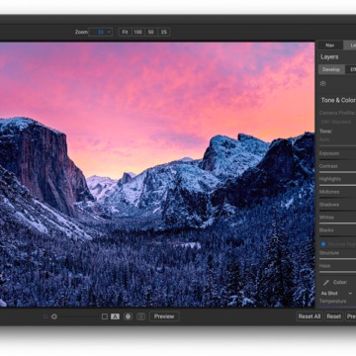The width and height of the screenshot is (356, 356).
Task: Set zoom to 100
Action: coord(137,32)
